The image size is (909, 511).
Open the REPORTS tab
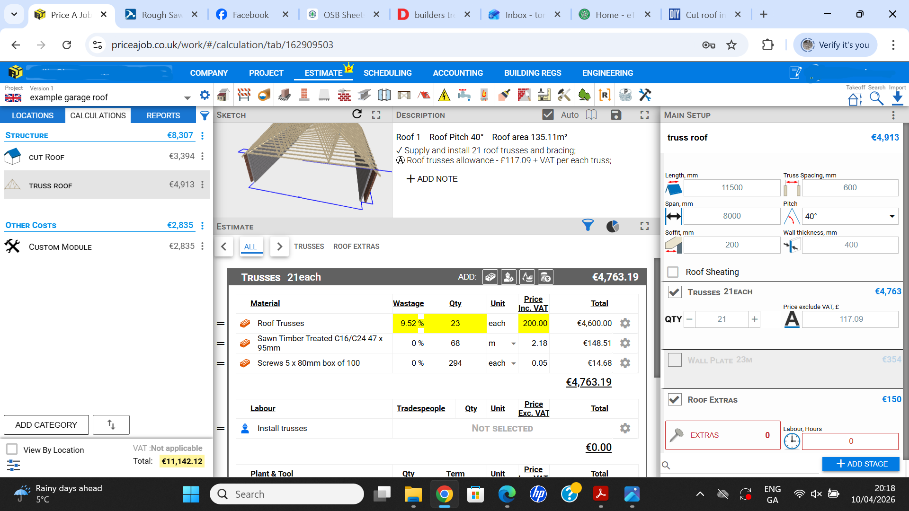(163, 115)
